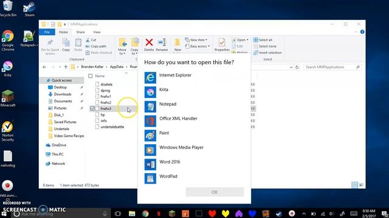Select the fnafw2 file

(106, 102)
